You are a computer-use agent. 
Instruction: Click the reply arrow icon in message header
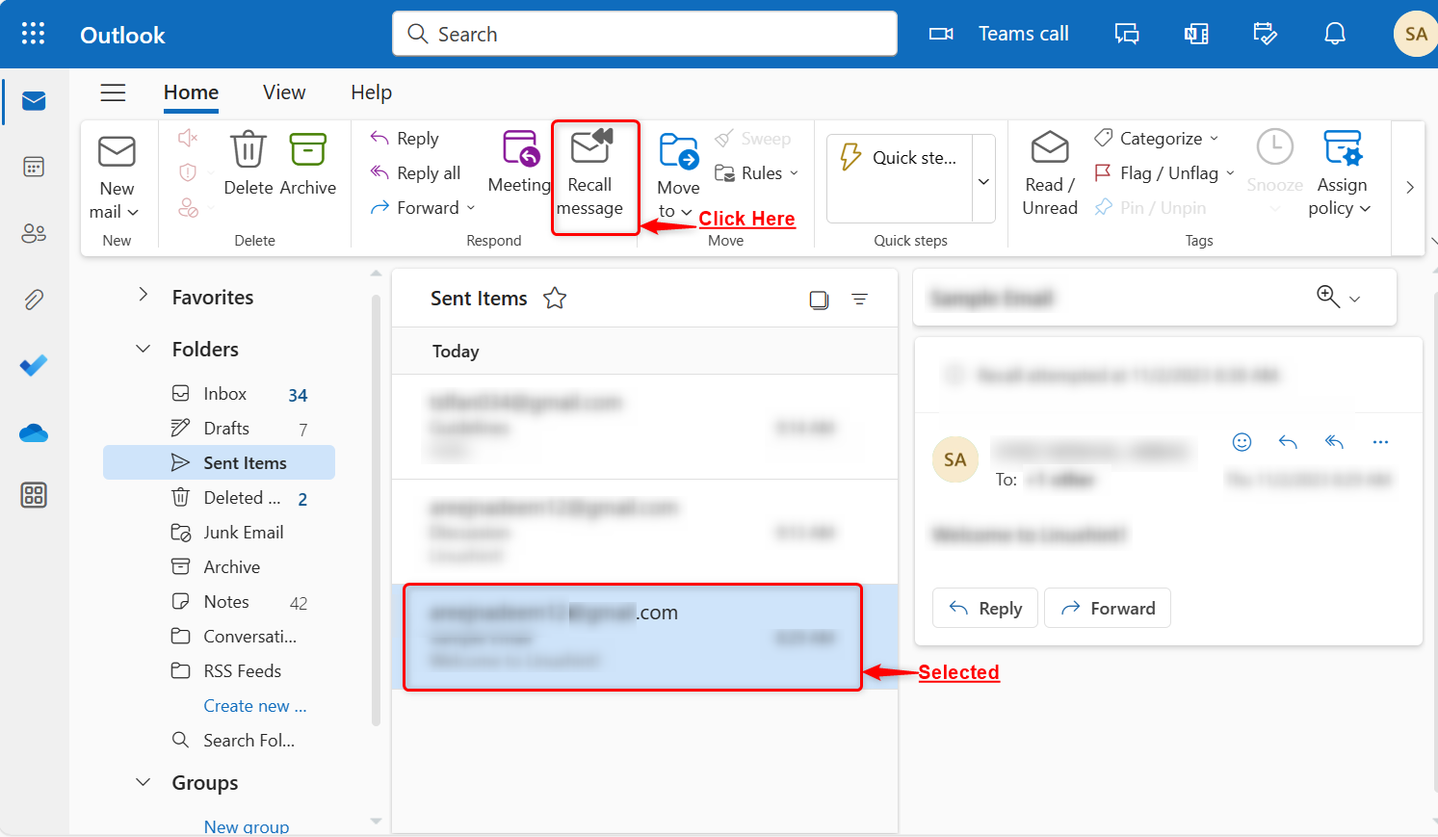[x=1288, y=442]
